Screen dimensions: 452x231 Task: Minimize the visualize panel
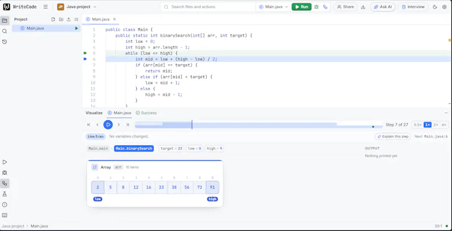[x=446, y=113]
